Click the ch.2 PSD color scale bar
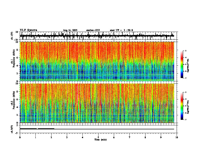This screenshot has width=199, height=154. pyautogui.click(x=182, y=106)
